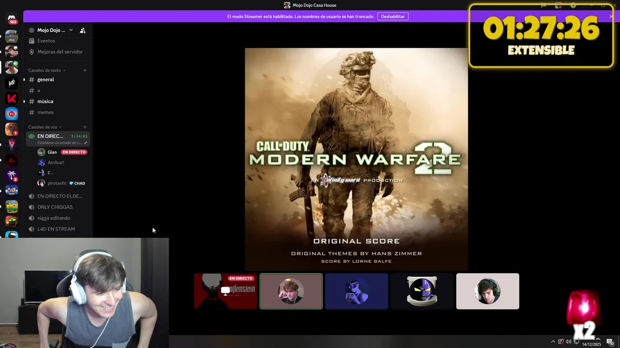Viewport: 620px width, 348px height.
Task: Add a voice channel plus icon
Action: click(x=85, y=127)
